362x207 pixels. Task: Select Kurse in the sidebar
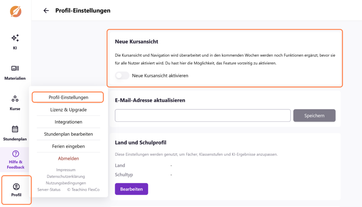point(15,103)
